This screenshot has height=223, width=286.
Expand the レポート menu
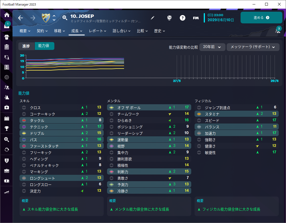[x=98, y=31]
